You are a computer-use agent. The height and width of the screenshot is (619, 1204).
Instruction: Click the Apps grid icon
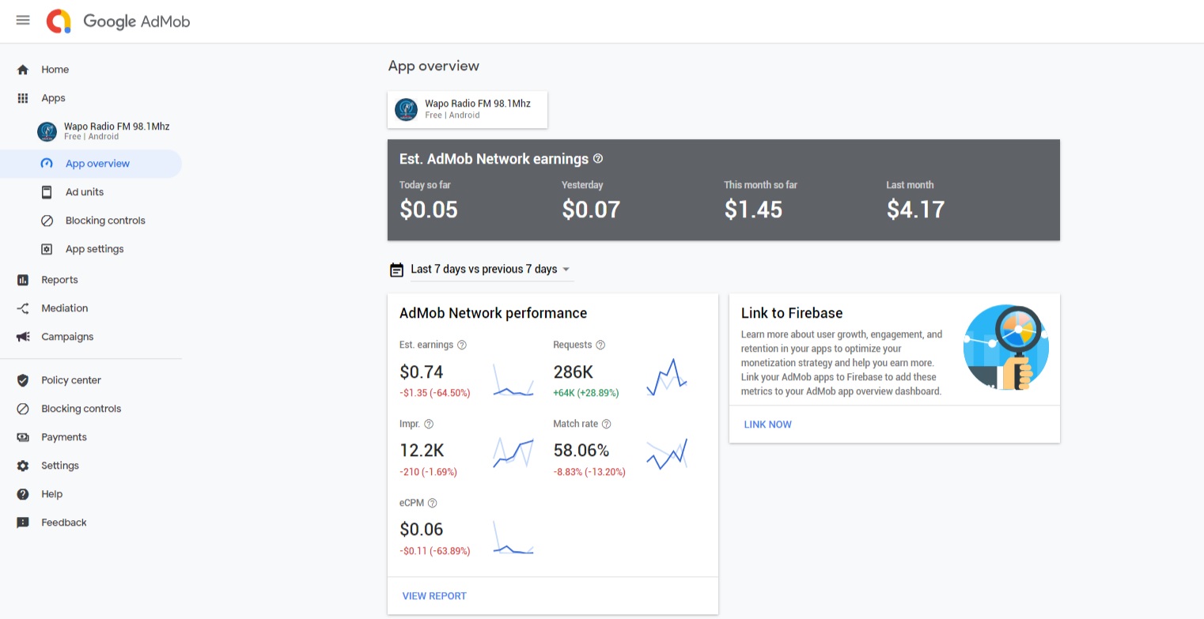coord(23,98)
